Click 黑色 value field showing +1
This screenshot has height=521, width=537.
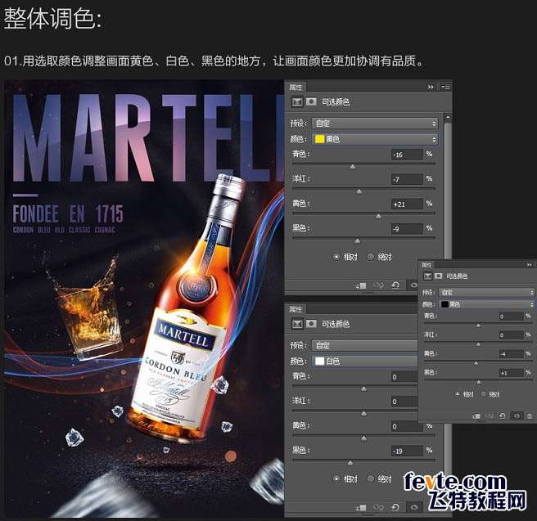[x=512, y=373]
